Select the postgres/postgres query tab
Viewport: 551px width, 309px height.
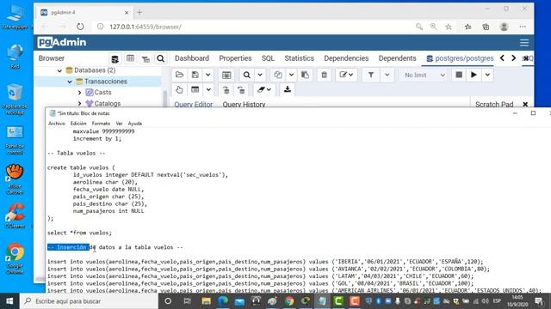[x=460, y=58]
